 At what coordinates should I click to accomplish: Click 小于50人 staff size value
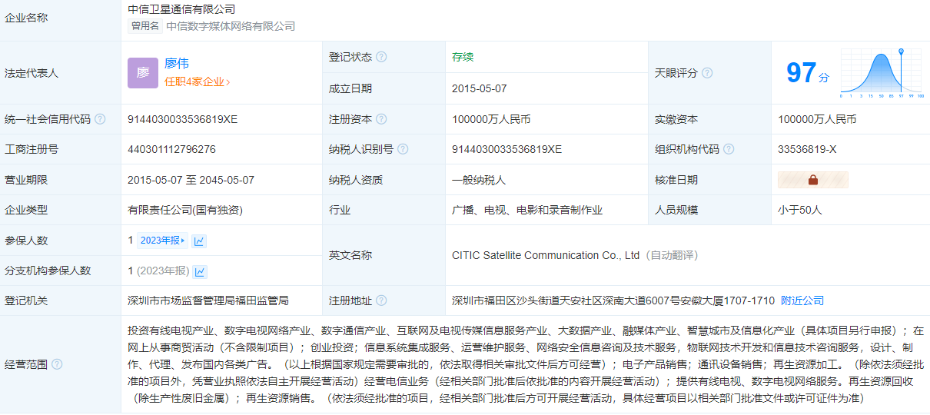[799, 210]
